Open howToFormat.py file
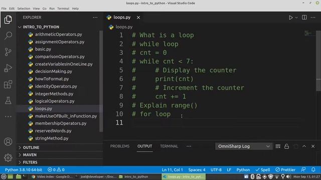This screenshot has width=321, height=180. [52, 79]
